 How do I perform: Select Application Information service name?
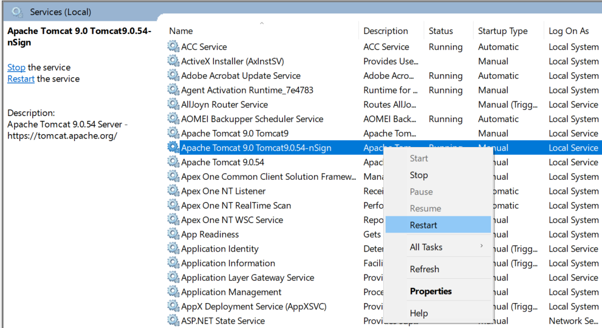point(228,263)
